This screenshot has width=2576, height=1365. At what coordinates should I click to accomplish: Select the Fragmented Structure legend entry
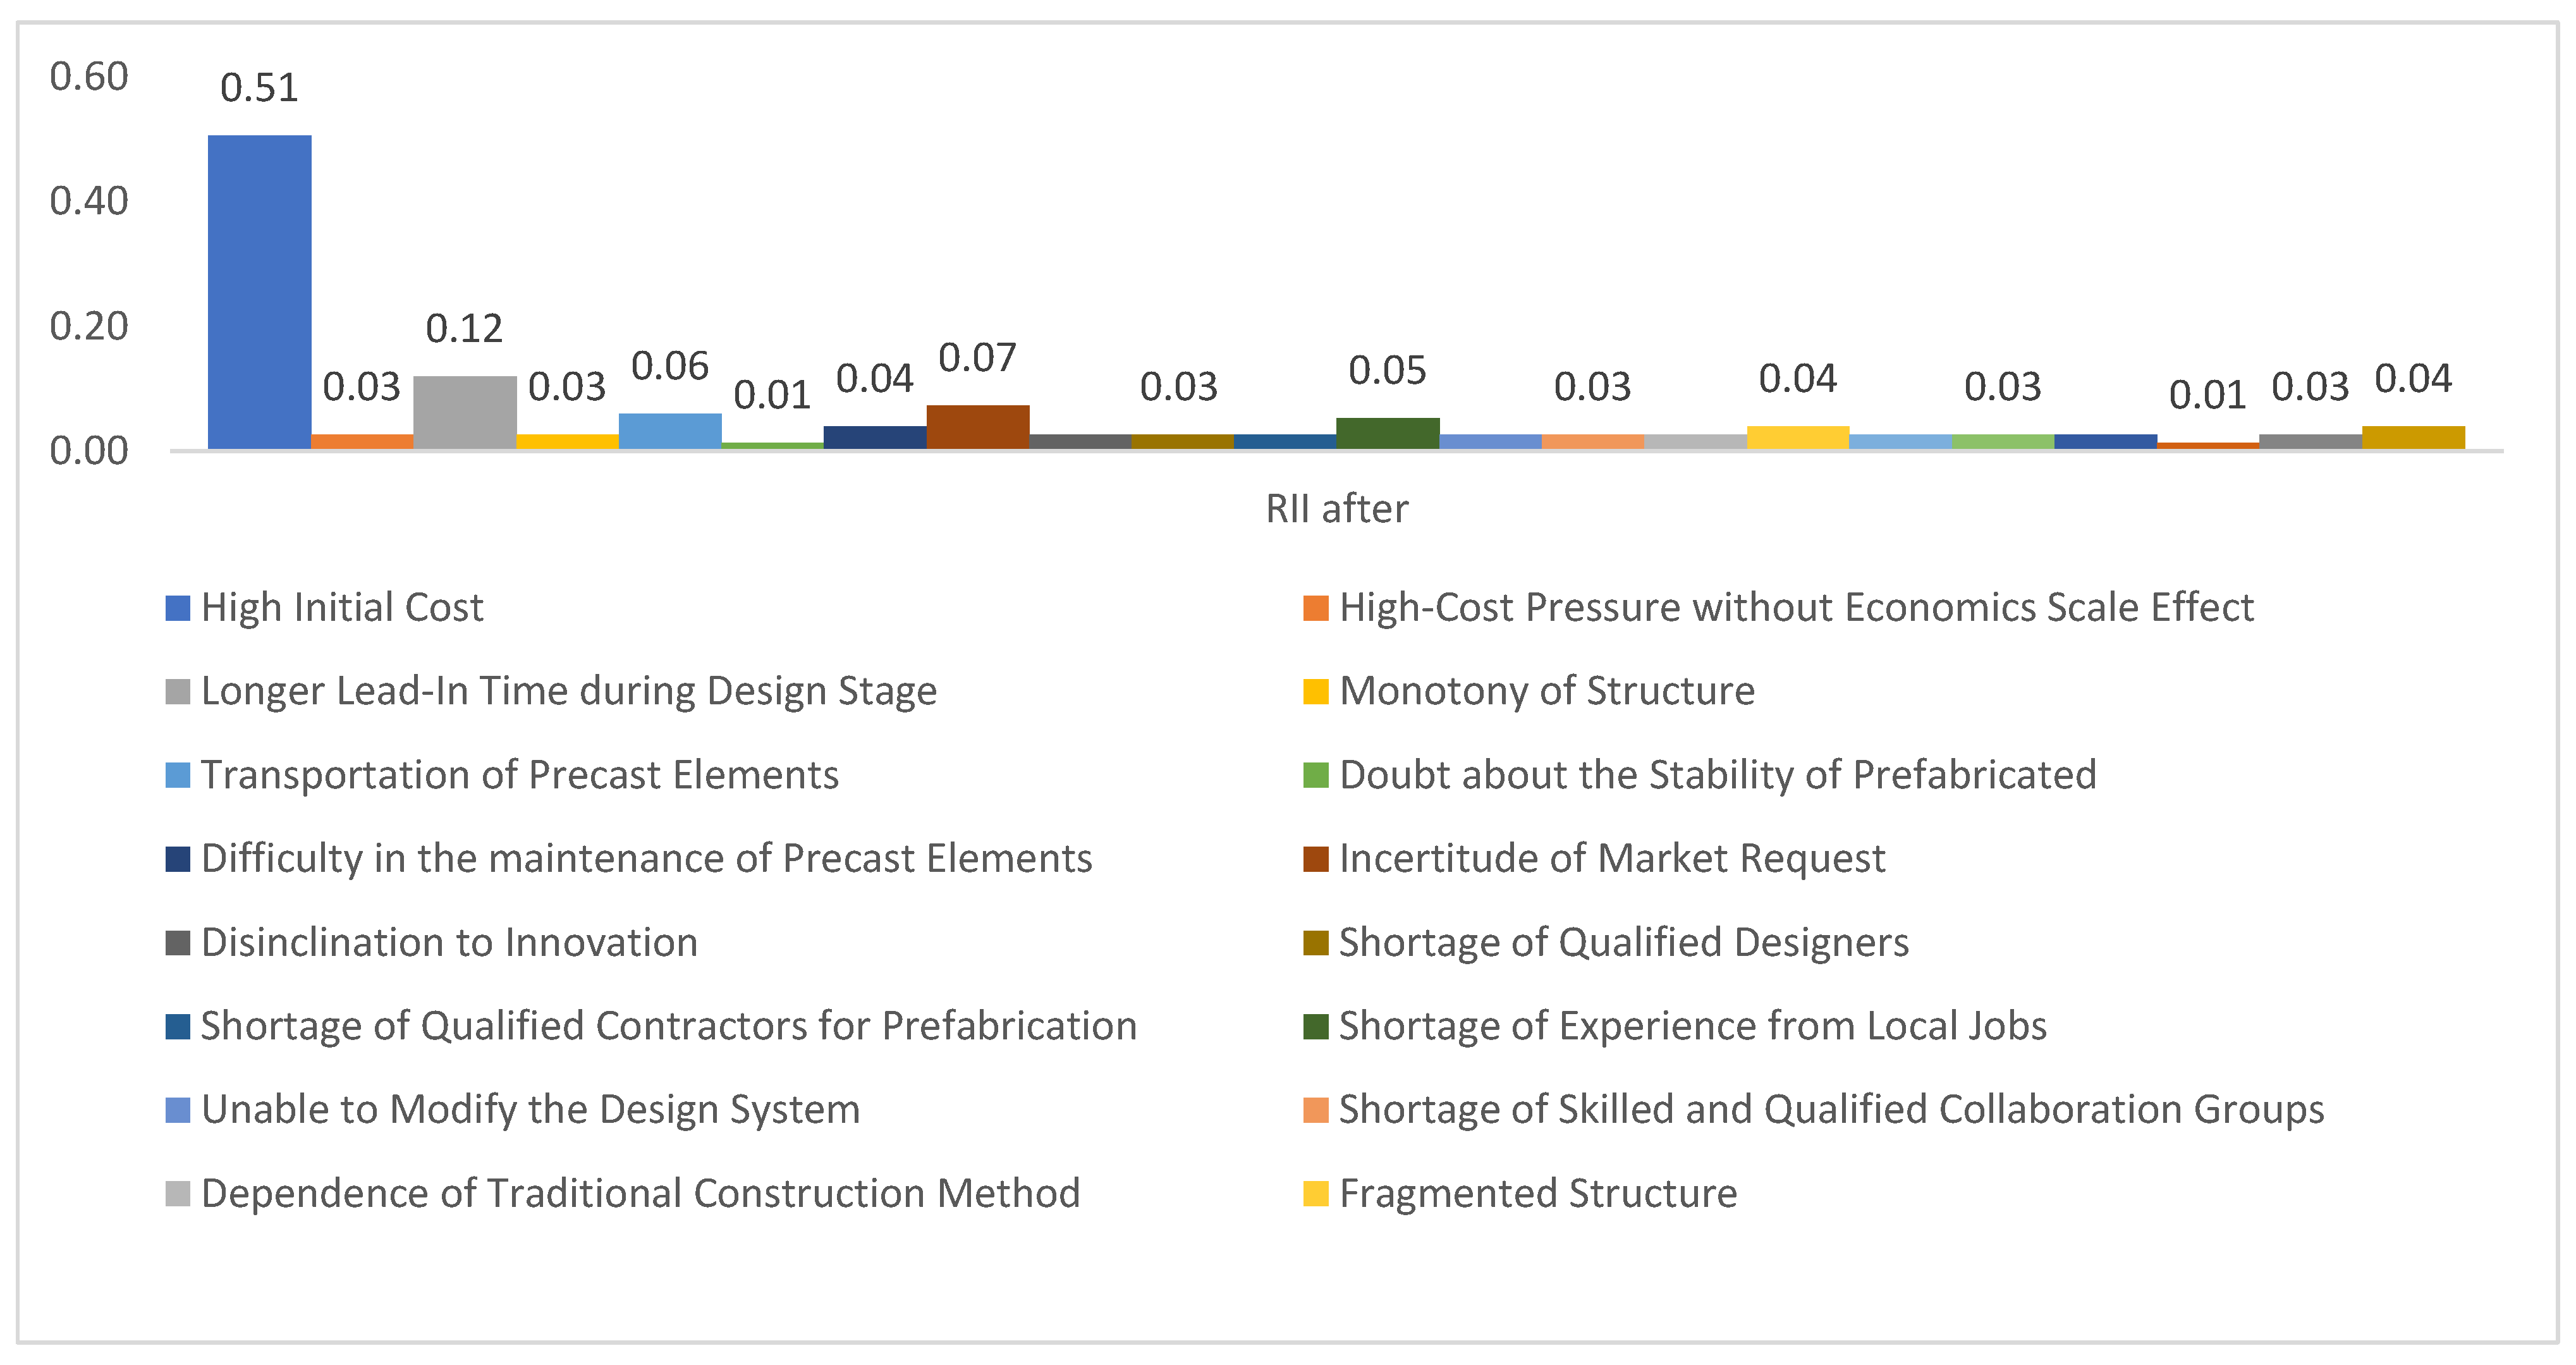coord(1537,1194)
